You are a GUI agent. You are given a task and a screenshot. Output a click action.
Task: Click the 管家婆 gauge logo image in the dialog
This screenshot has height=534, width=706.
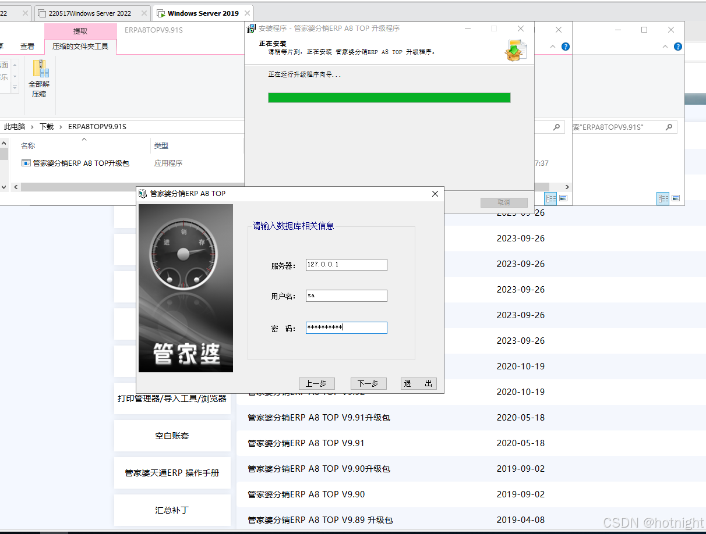coord(185,287)
